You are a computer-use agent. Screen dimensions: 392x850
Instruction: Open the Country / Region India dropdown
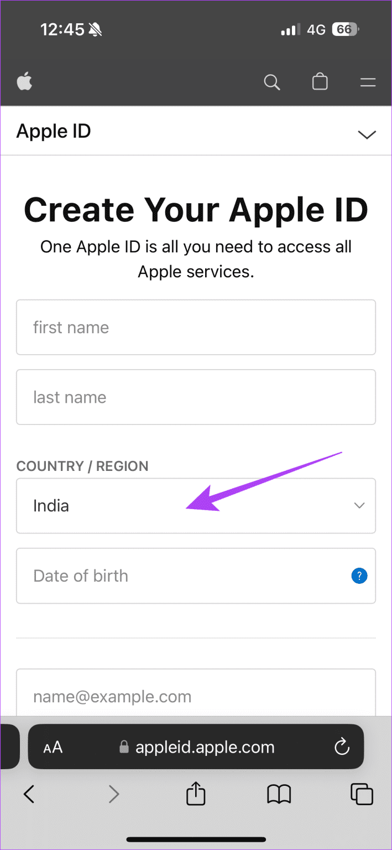(x=196, y=506)
